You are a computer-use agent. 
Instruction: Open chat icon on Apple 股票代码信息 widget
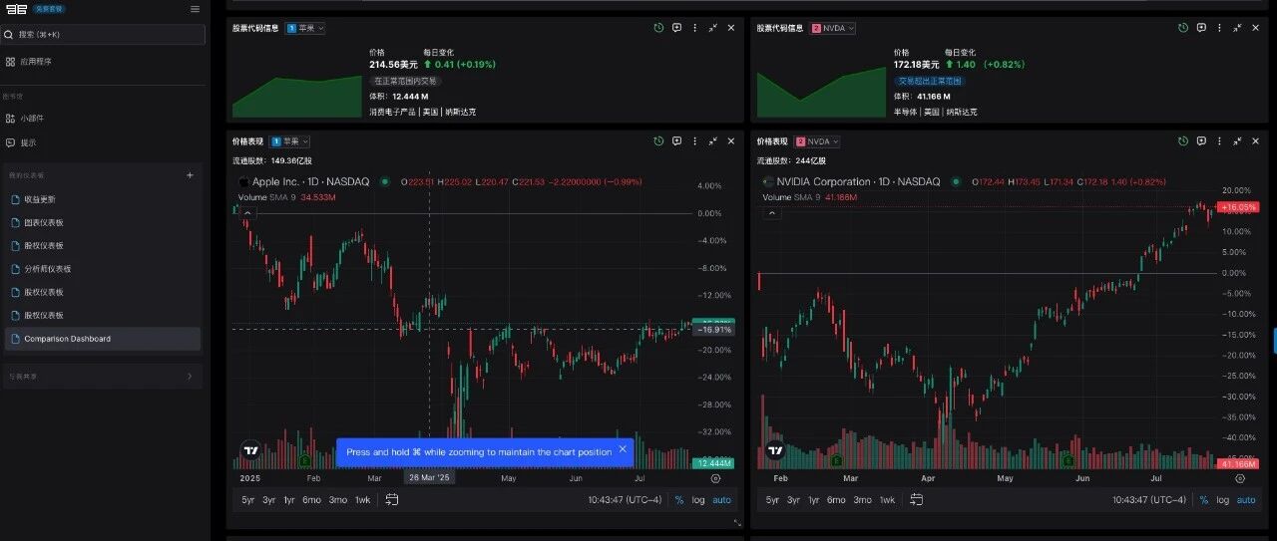[676, 28]
